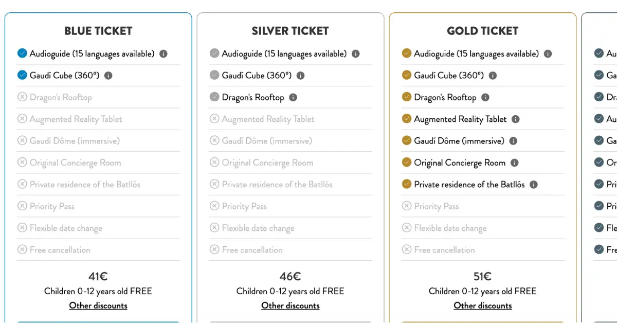Click info icon for Gold Original Concierge Room
Screen dimensions: 617x324
[x=515, y=163]
